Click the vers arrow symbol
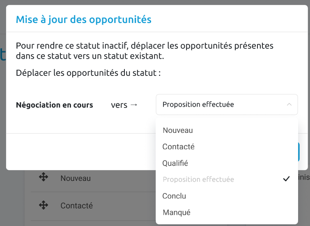 click(134, 105)
